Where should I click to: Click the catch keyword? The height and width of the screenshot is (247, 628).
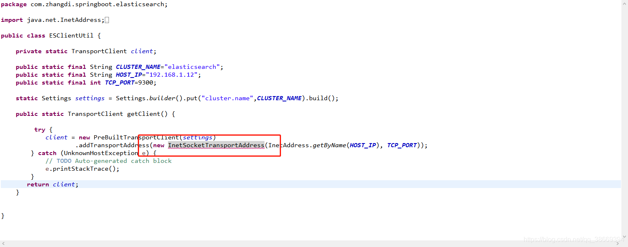coord(47,153)
